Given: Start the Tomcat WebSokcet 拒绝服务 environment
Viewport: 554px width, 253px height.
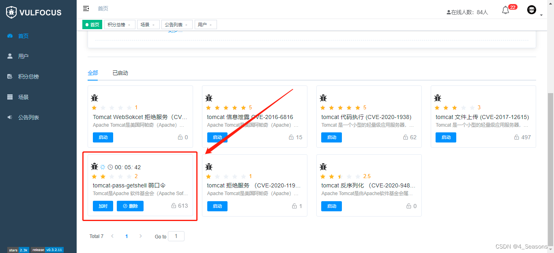Looking at the screenshot, I should pos(103,137).
